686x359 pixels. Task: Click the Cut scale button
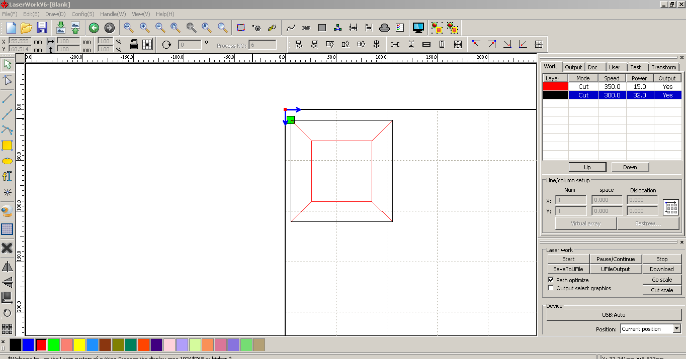662,290
